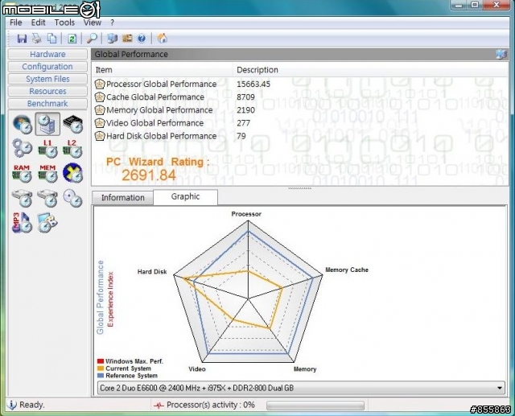Switch to the Graphic tab
This screenshot has height=416, width=515.
(185, 196)
